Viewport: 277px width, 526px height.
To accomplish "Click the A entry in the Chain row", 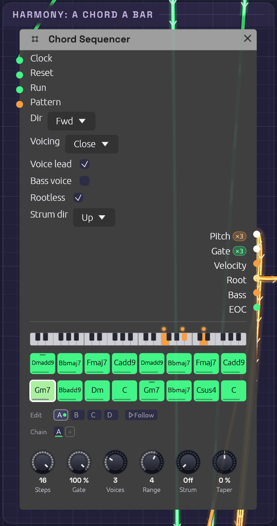I will coord(59,432).
